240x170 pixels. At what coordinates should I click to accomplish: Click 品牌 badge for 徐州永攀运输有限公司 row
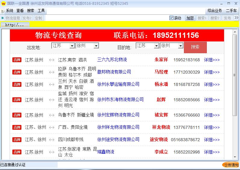tap(17, 84)
